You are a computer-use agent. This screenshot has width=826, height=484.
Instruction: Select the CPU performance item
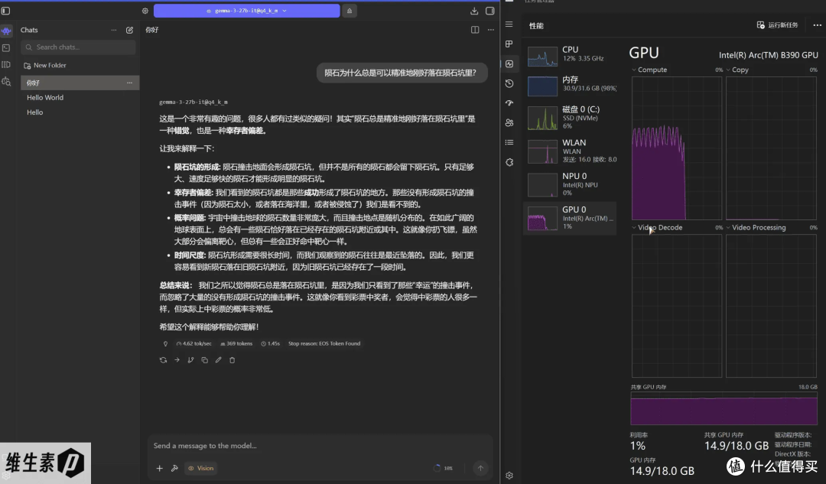pyautogui.click(x=571, y=56)
